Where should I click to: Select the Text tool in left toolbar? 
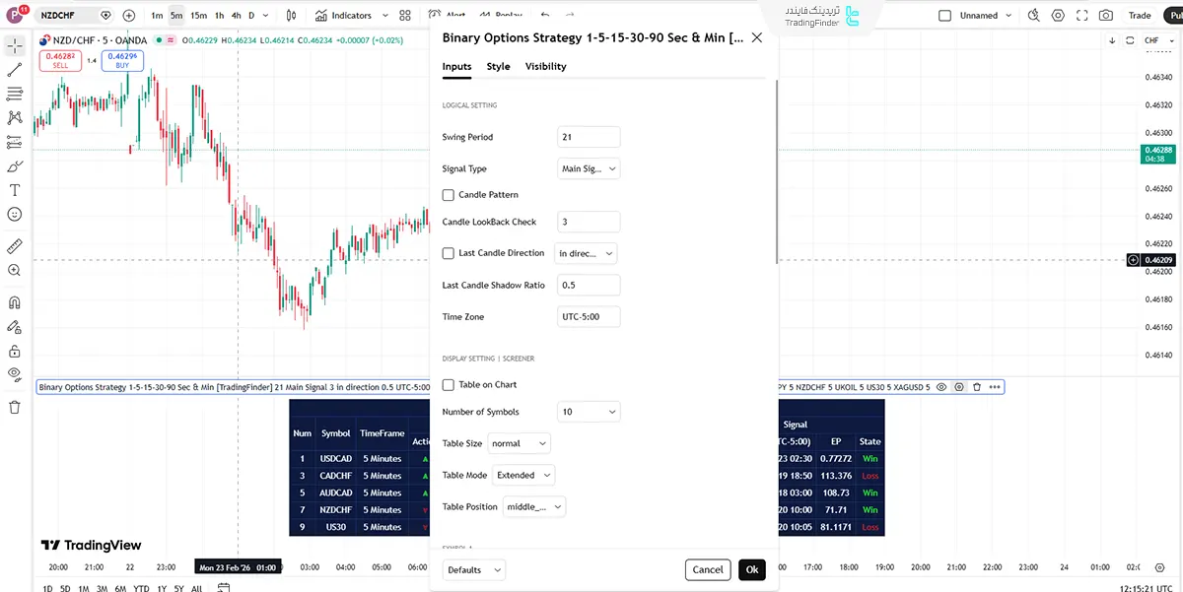click(15, 190)
